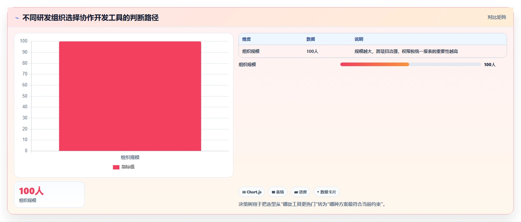Click the 组织规模 progress bar
This screenshot has width=521, height=222.
click(411, 64)
